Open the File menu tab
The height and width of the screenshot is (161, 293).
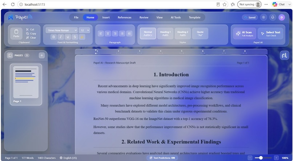[76, 17]
